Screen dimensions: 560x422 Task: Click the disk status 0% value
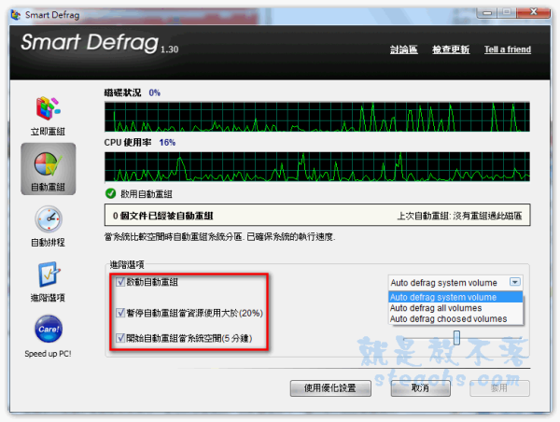coord(154,93)
